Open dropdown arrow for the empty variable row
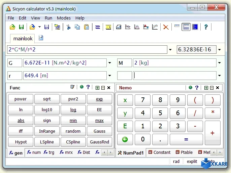This screenshot has width=231, height=173. pos(220,76)
